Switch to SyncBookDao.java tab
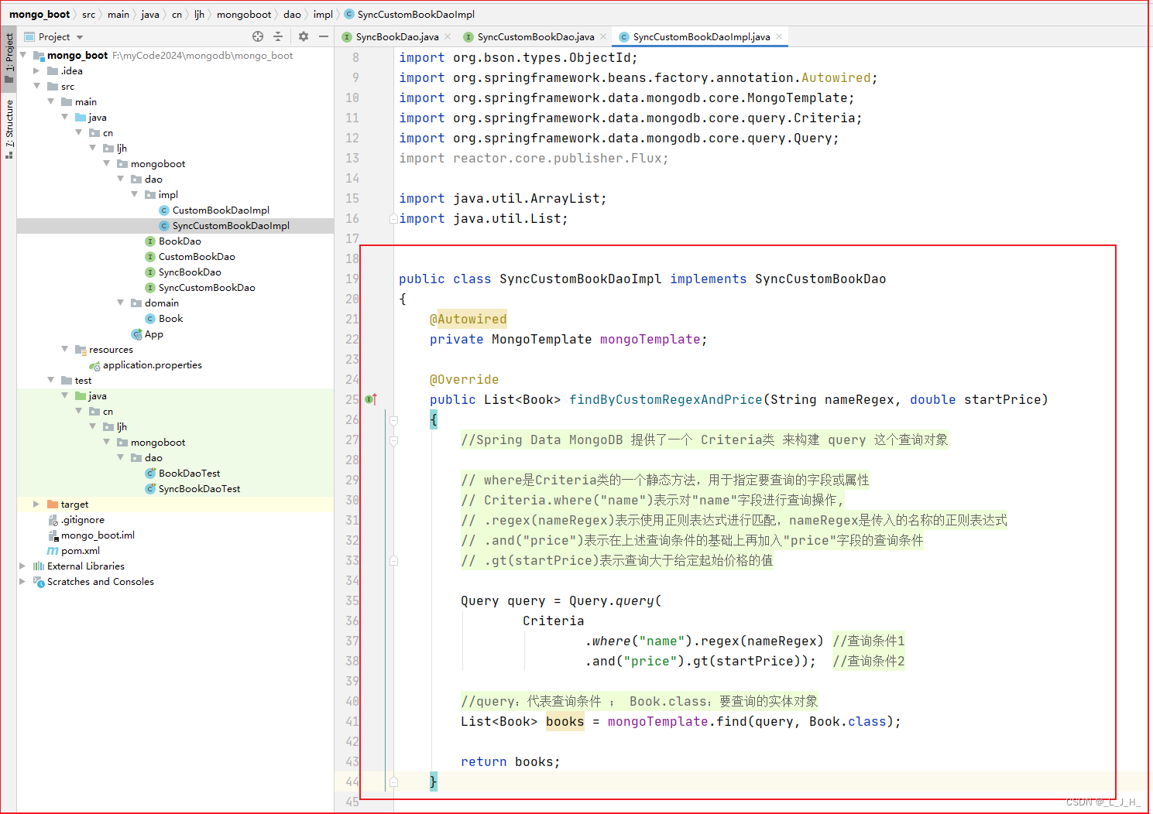Screen dimensions: 1153x814 [x=396, y=36]
